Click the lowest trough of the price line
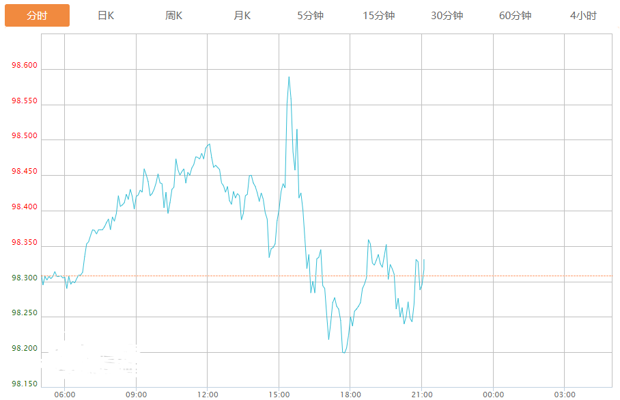The image size is (620, 400). (343, 352)
